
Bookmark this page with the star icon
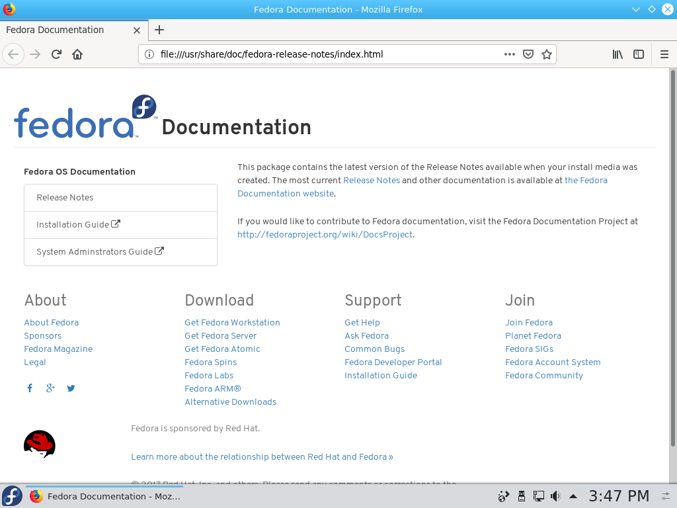tap(547, 54)
